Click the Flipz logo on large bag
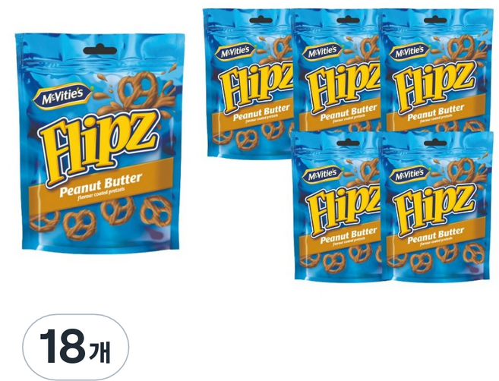499x381 pixels. coord(99,146)
